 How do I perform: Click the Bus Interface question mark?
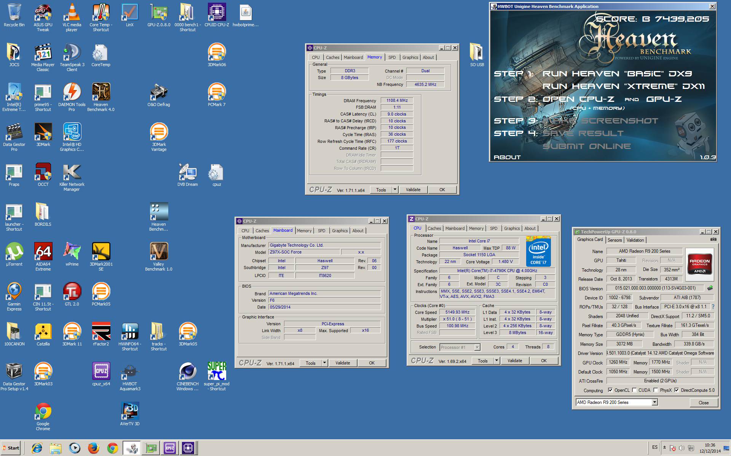tap(713, 307)
